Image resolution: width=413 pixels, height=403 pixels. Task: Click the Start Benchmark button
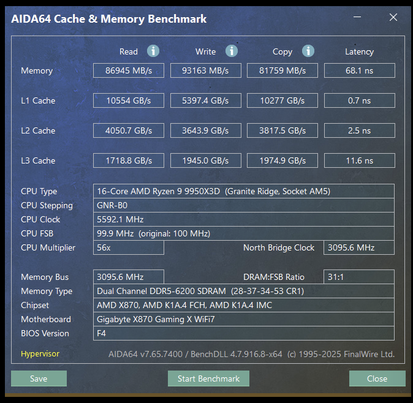coord(208,379)
